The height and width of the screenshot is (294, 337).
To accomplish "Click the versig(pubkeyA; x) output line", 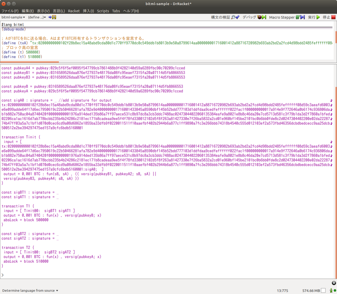I will 52,257.
